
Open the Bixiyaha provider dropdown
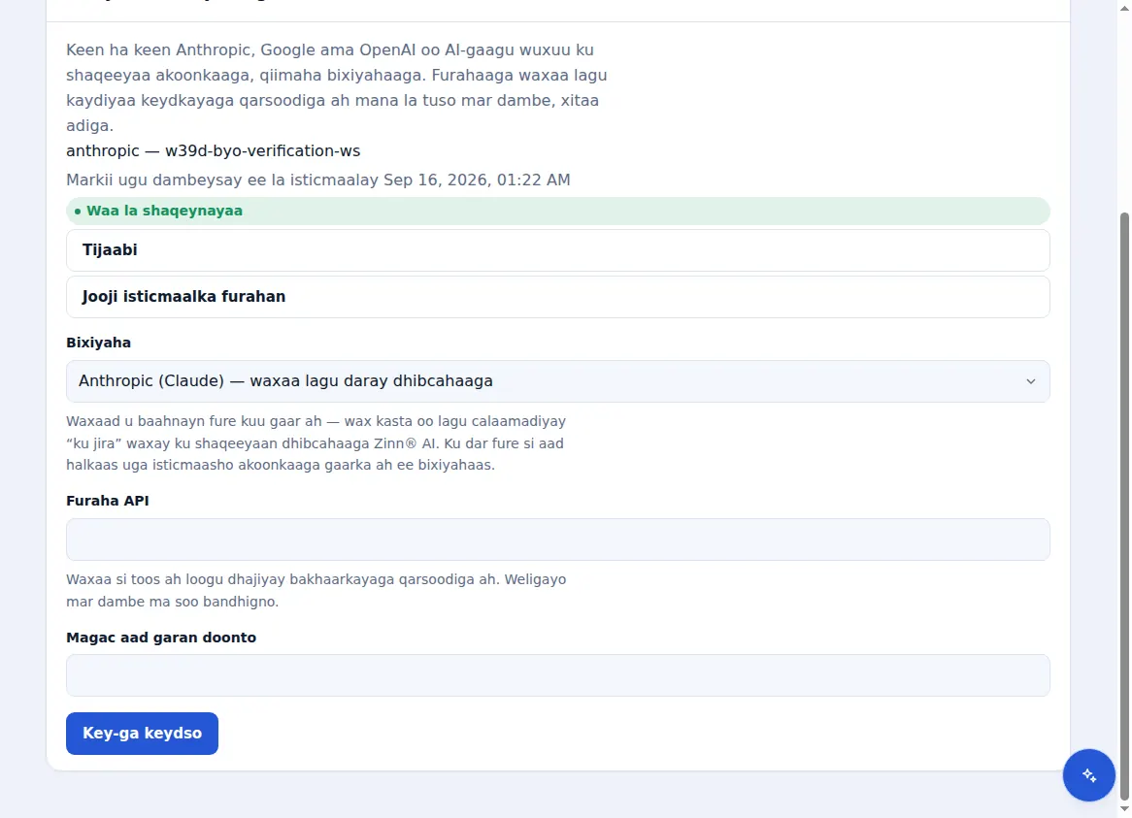[557, 381]
